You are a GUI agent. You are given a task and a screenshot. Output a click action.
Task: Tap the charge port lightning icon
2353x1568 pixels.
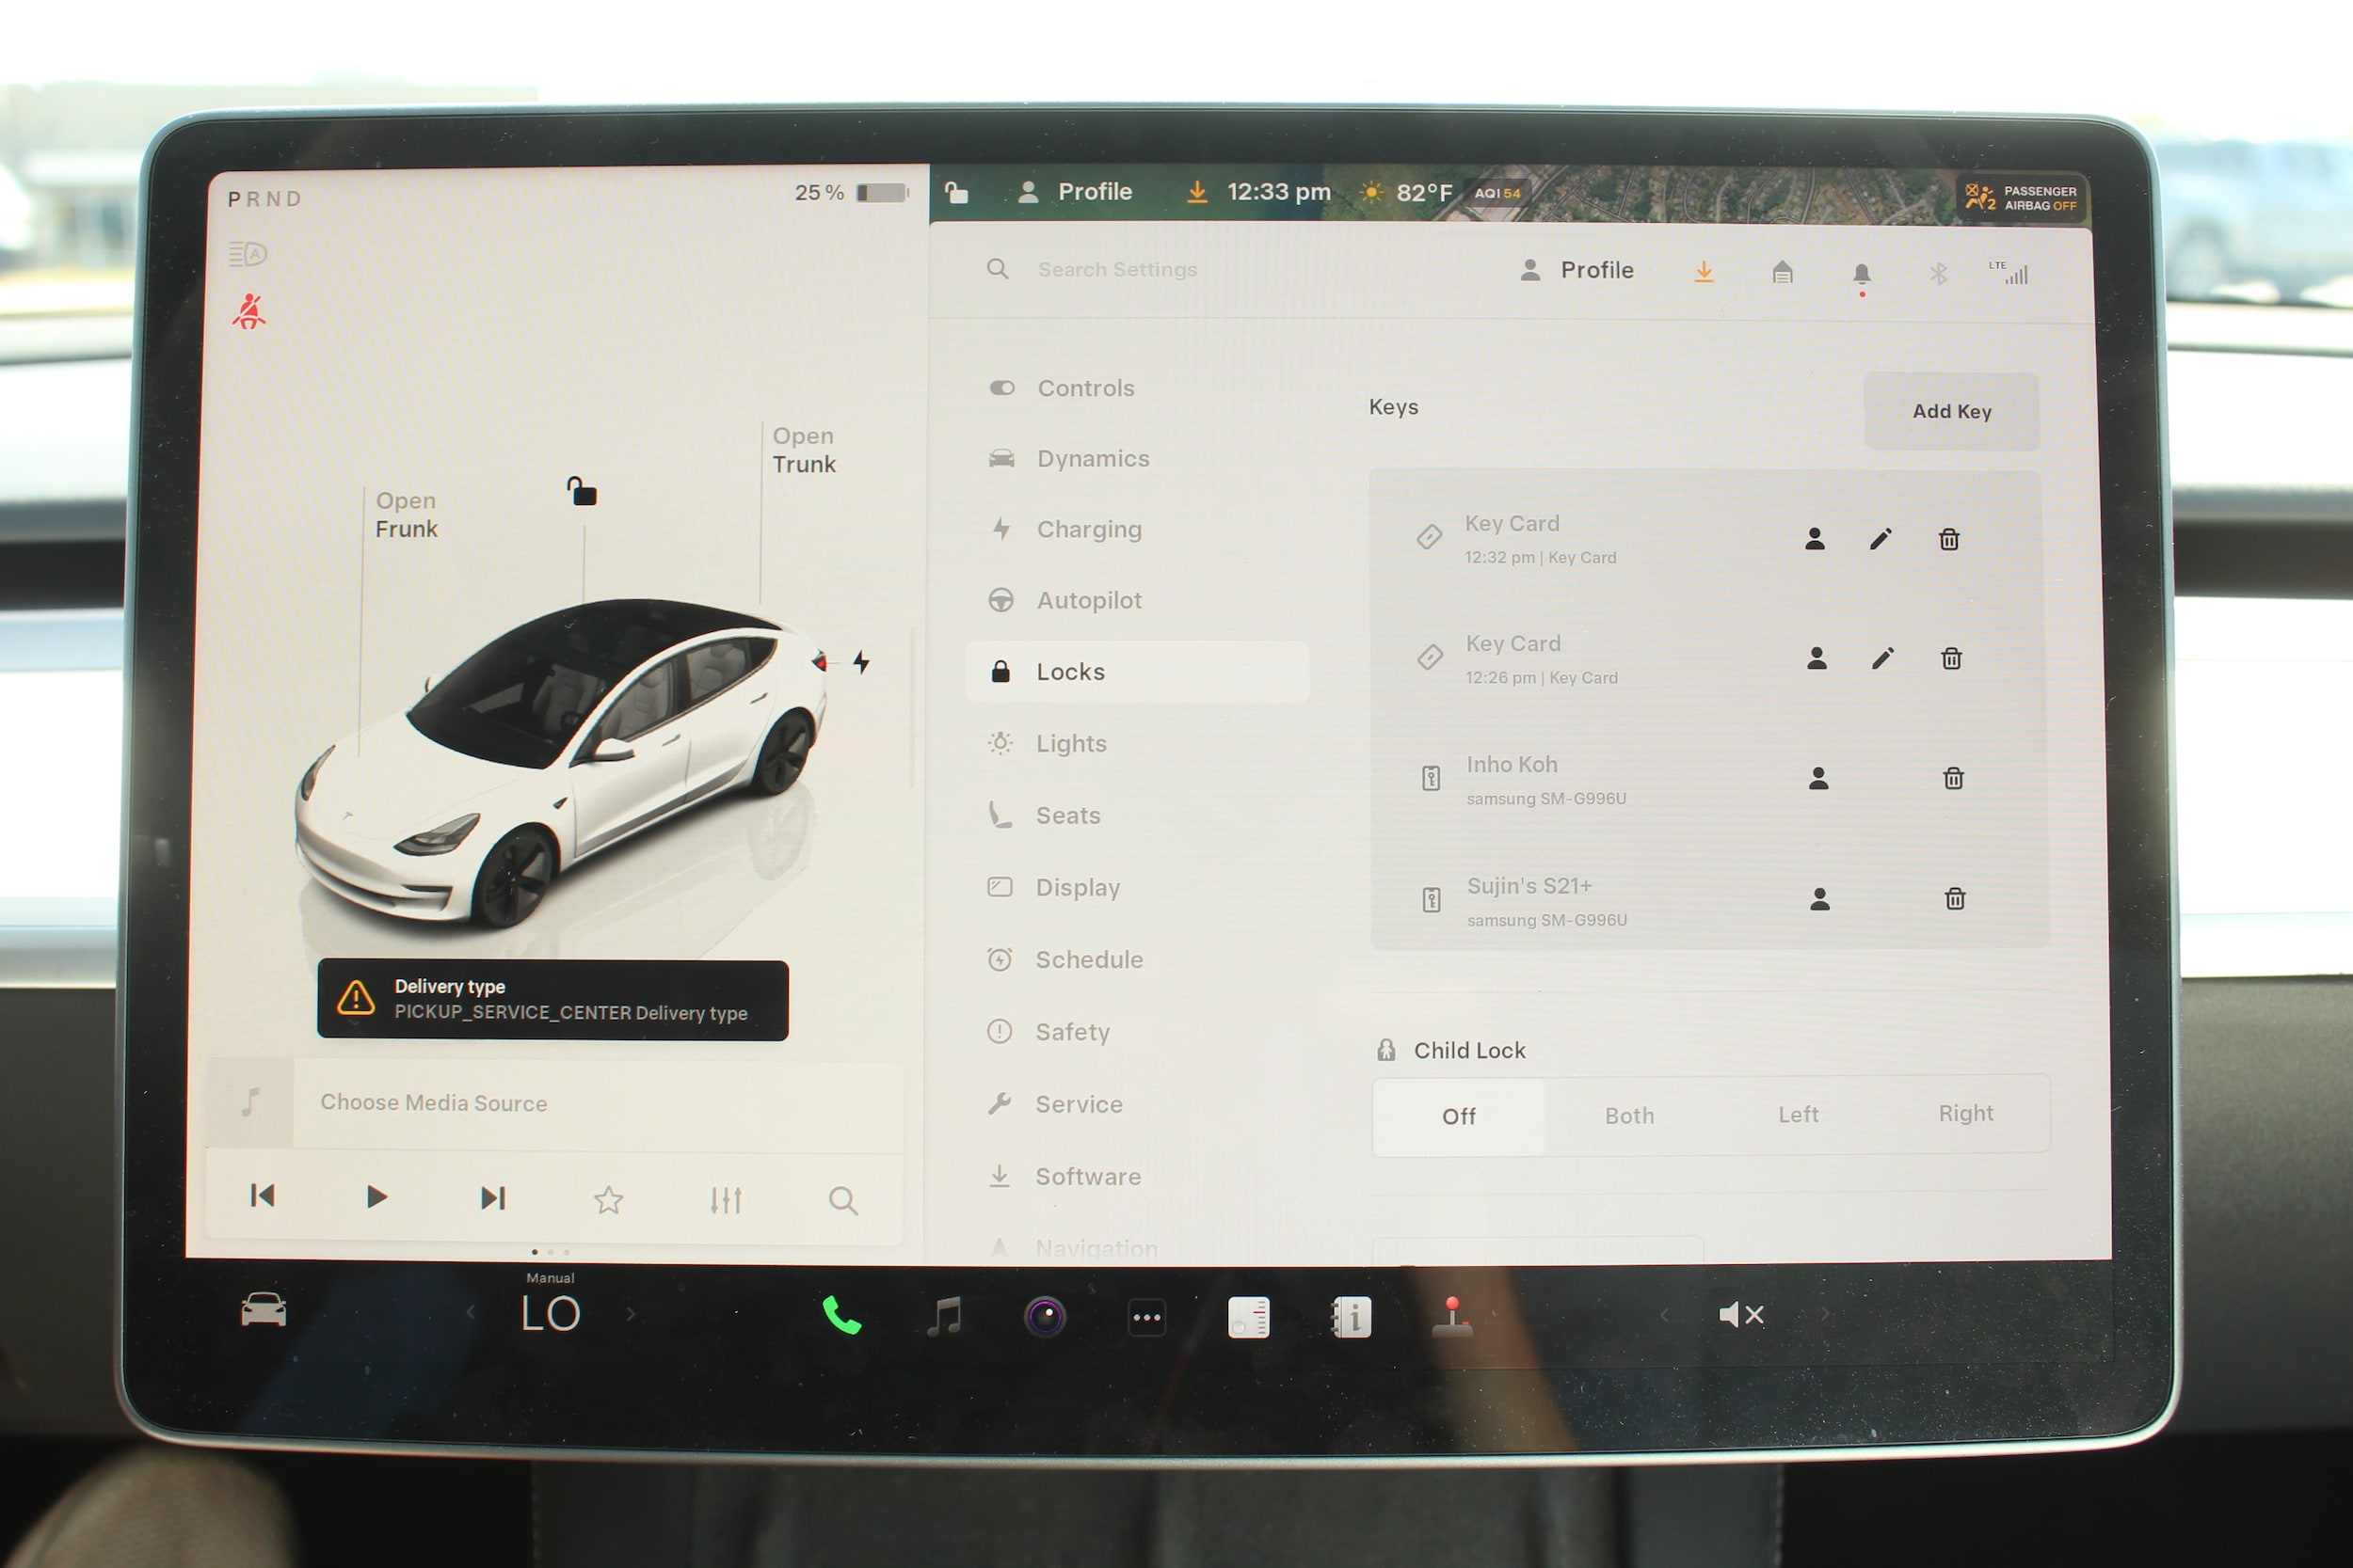(860, 662)
